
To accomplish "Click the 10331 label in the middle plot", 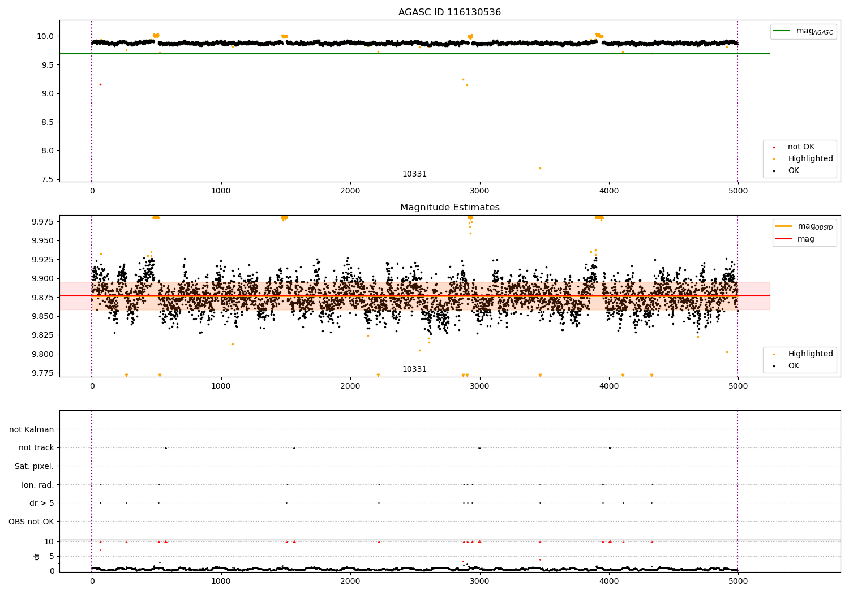I will [414, 369].
